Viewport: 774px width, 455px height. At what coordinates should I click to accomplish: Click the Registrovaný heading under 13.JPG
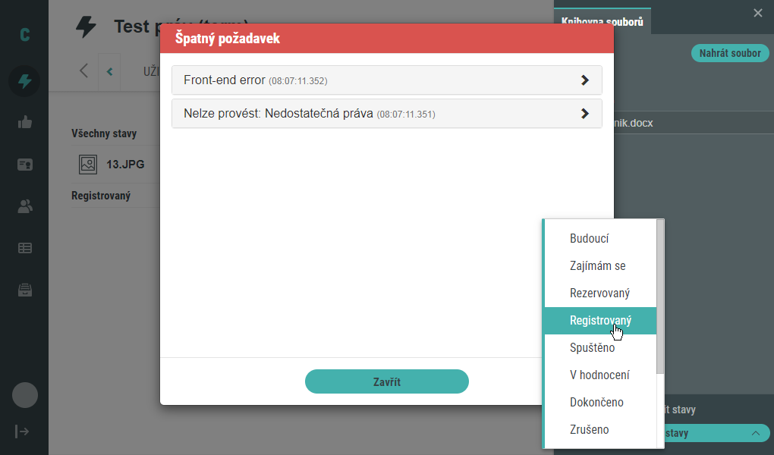coord(101,196)
